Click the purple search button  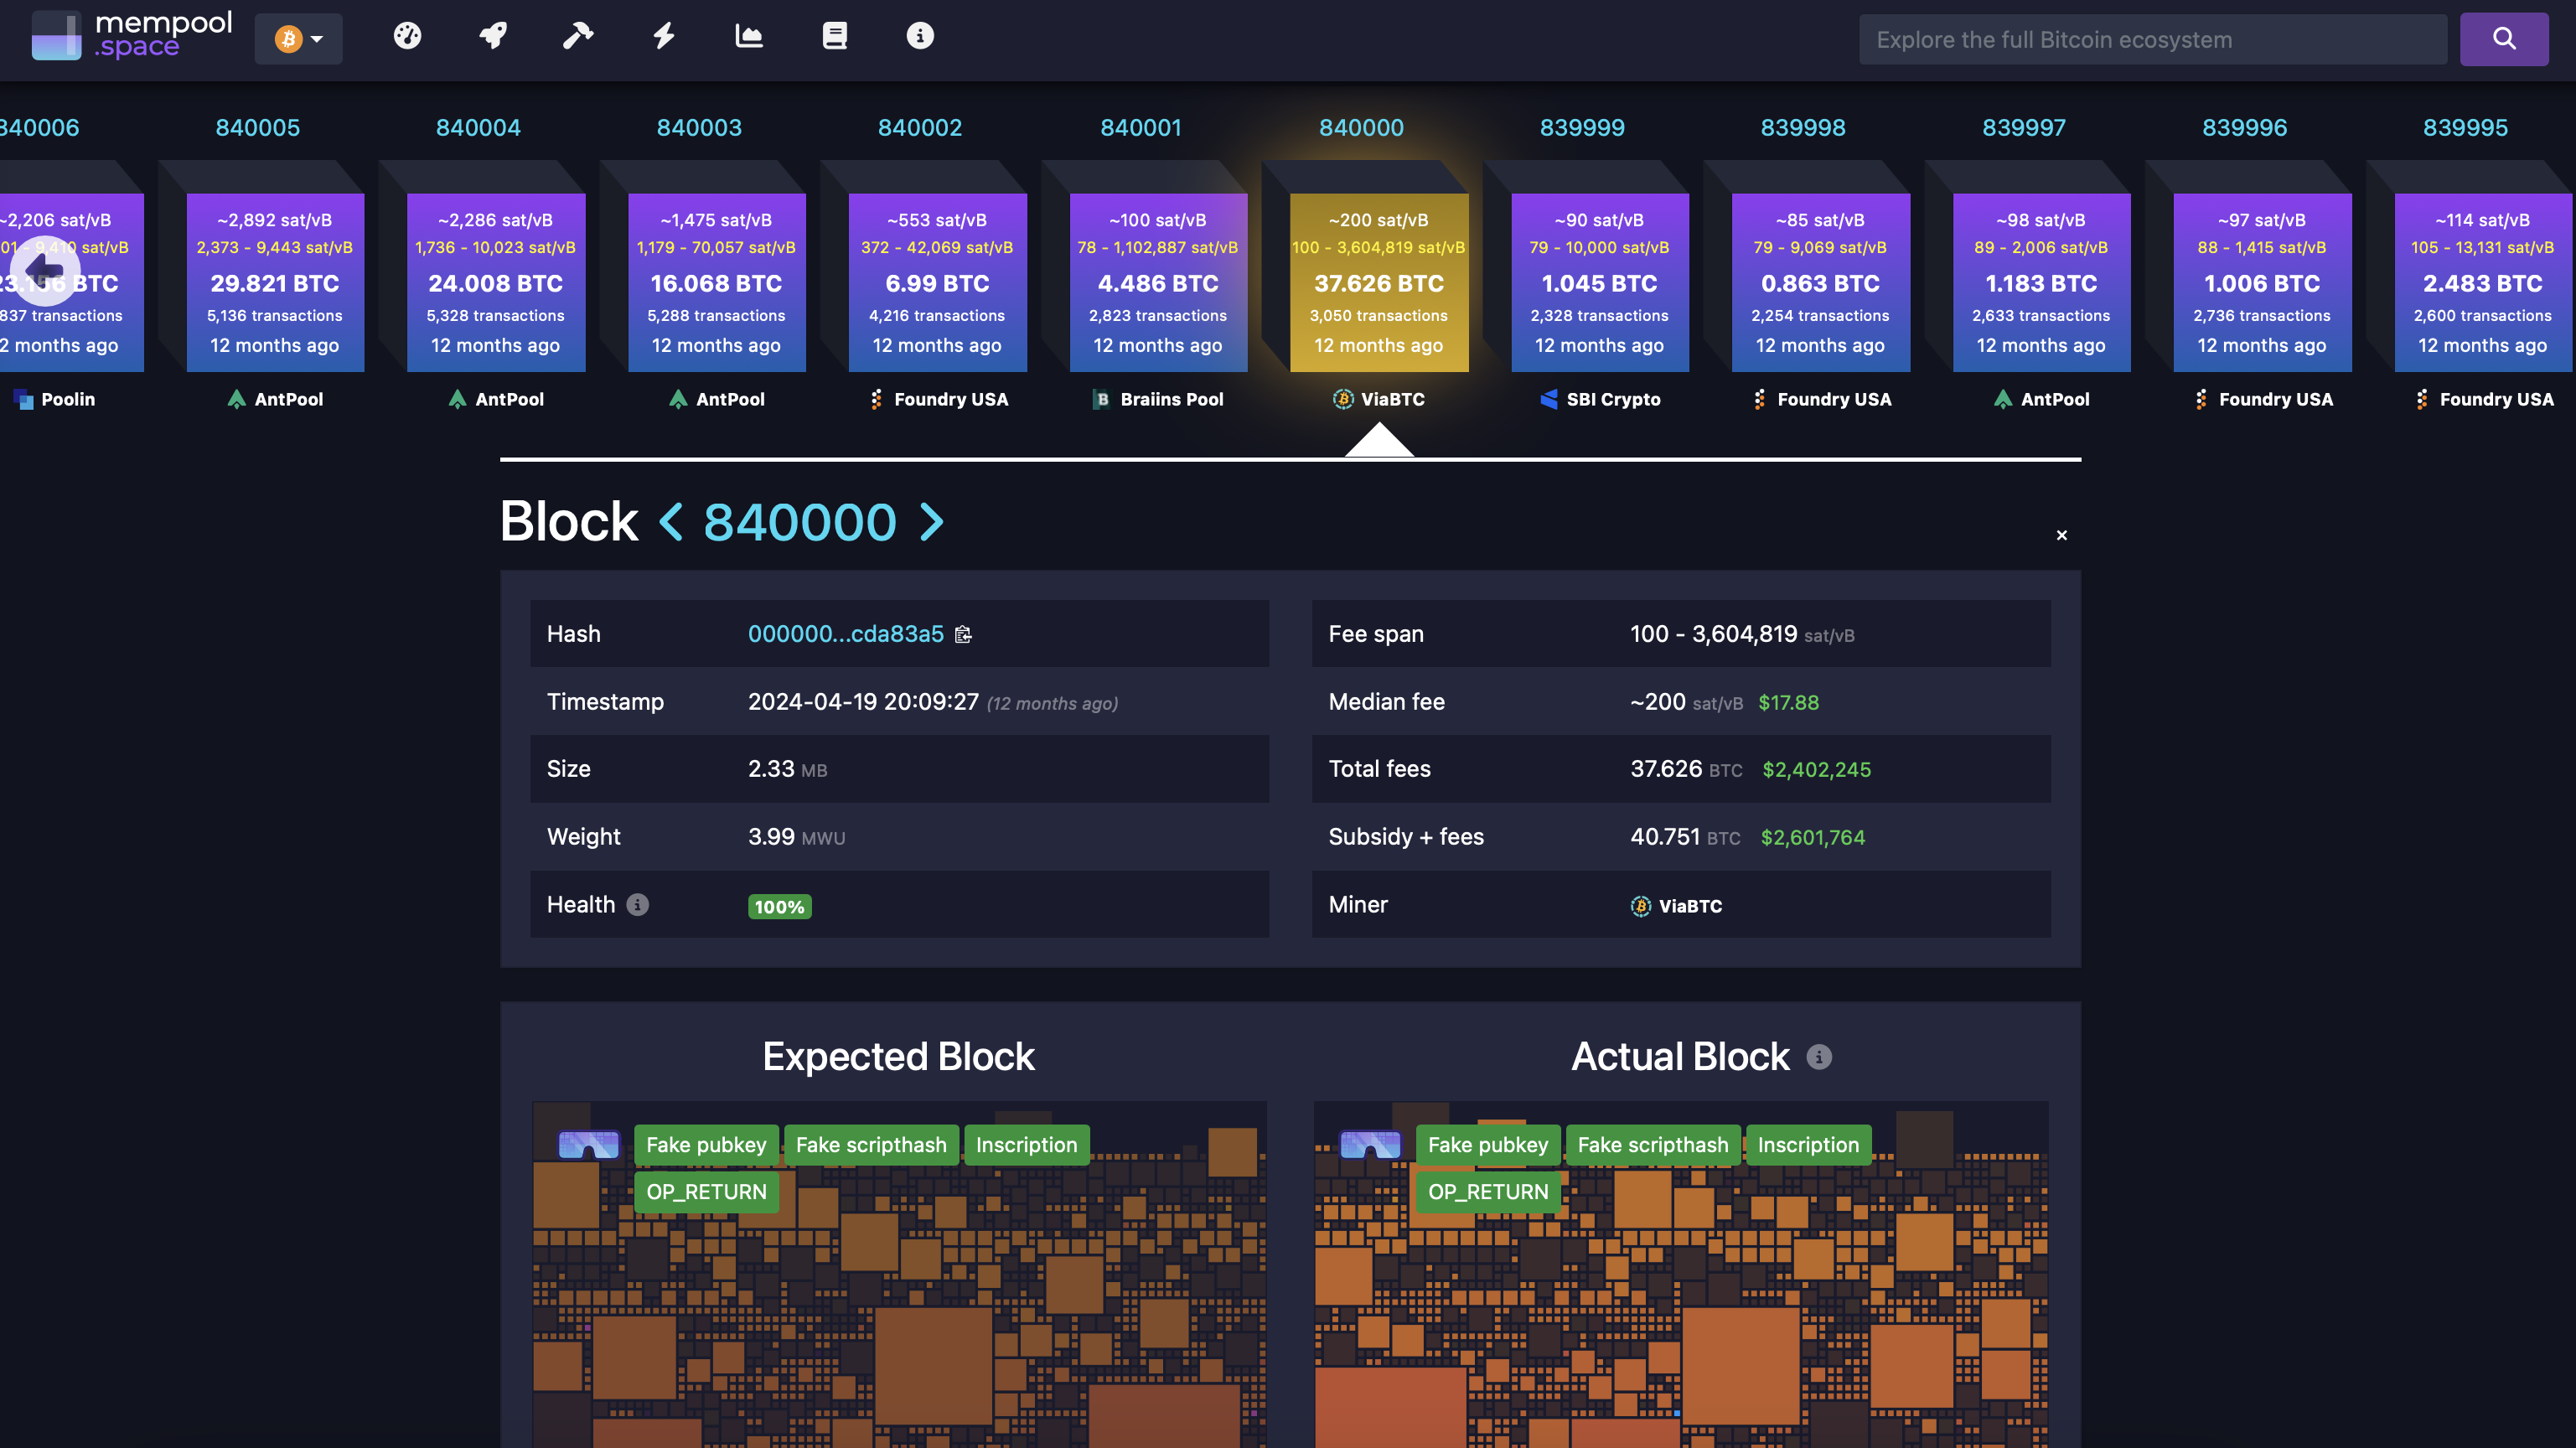pyautogui.click(x=2504, y=39)
